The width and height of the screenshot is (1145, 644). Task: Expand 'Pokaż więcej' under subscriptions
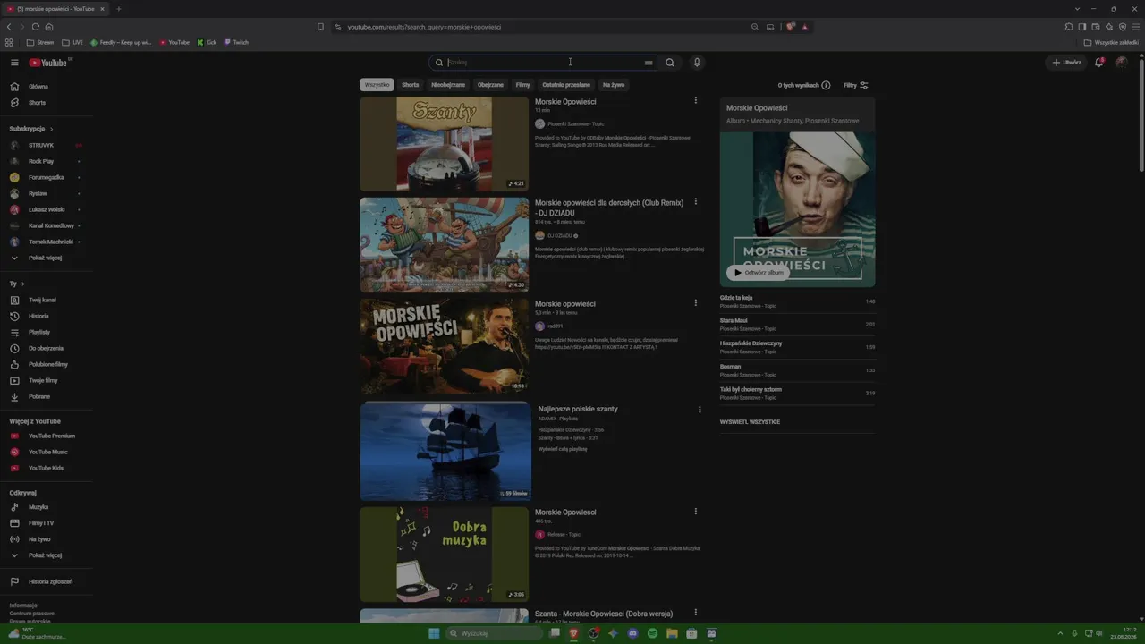pos(47,258)
